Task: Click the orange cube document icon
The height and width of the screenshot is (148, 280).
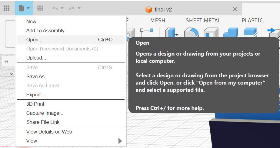Action: 149,10
